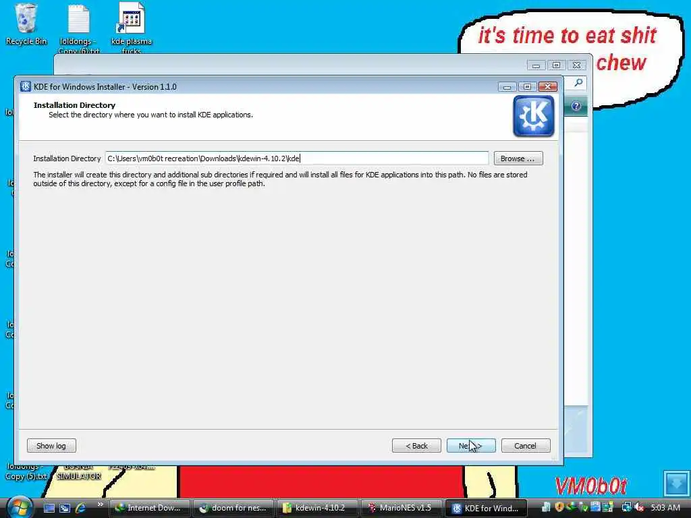Click the Show Desktop quick launch icon
Viewport: 691px width, 518px height.
pyautogui.click(x=49, y=508)
